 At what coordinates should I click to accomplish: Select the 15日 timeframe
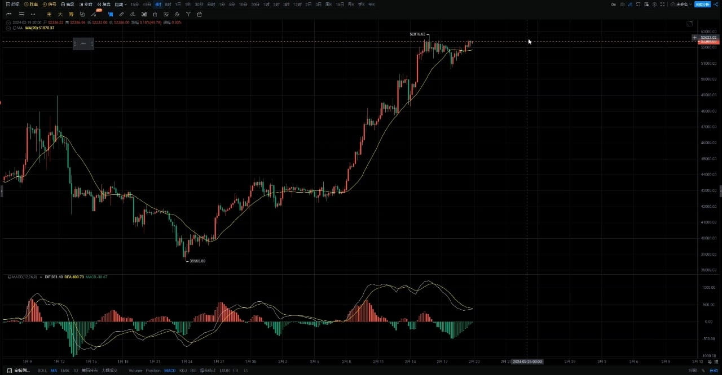(340, 5)
